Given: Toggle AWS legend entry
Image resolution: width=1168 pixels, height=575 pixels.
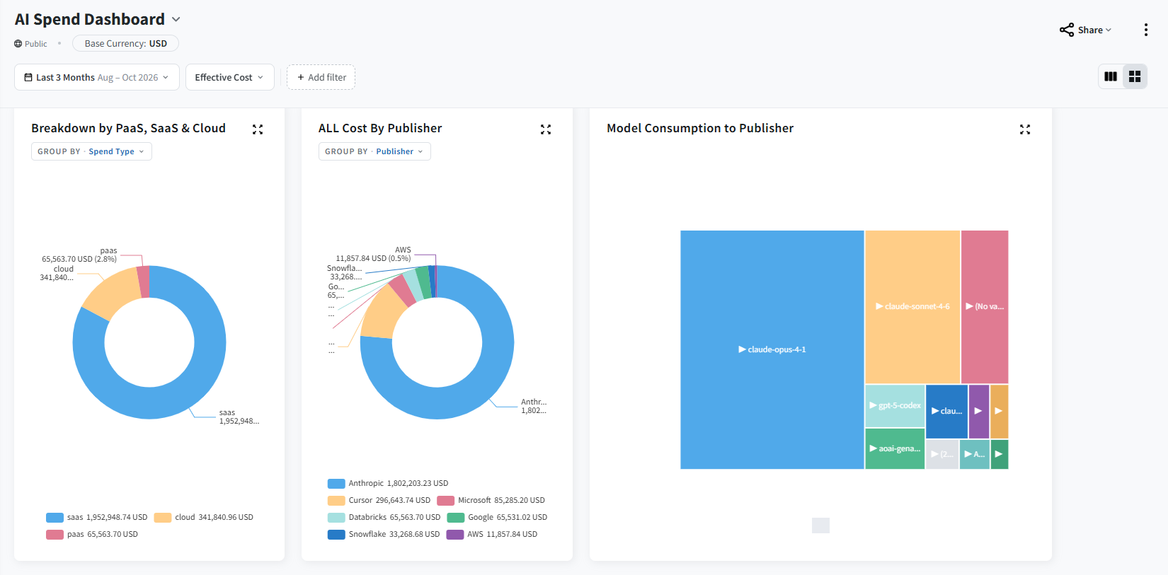Looking at the screenshot, I should (x=492, y=535).
